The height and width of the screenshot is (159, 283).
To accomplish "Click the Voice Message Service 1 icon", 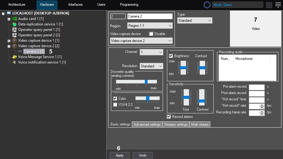I will pos(14,57).
